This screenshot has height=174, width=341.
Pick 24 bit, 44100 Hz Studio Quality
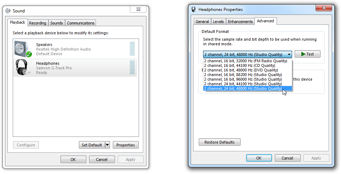(243, 84)
